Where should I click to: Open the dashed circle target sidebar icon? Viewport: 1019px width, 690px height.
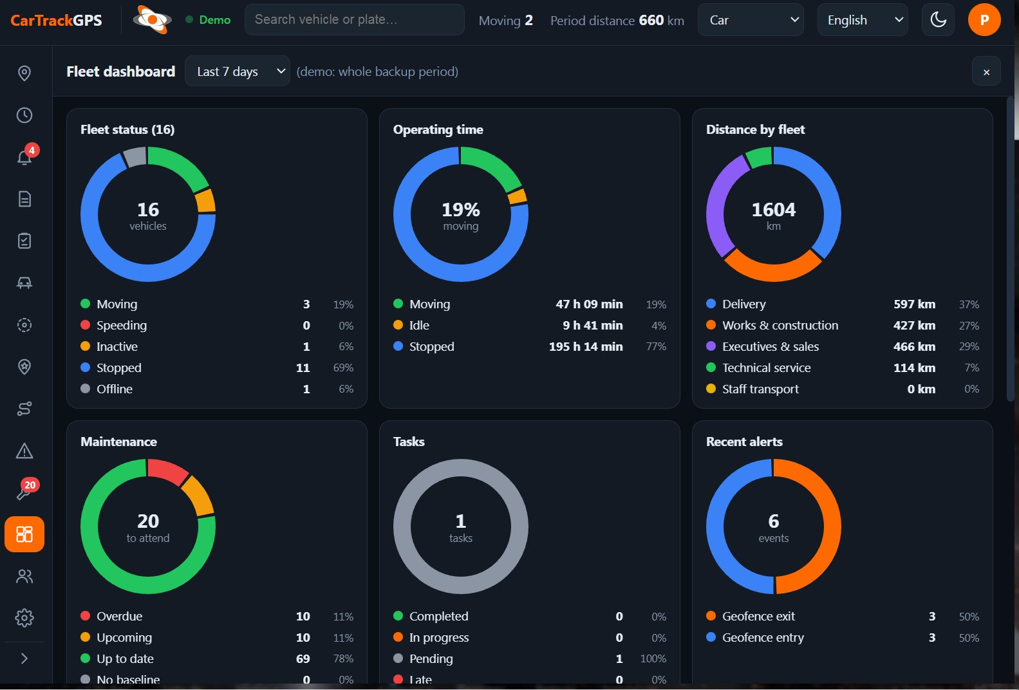[24, 325]
